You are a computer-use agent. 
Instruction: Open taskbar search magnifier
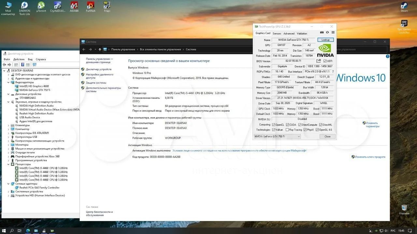click(12, 230)
